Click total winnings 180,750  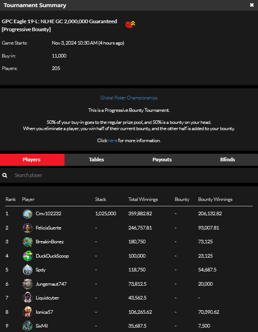click(137, 242)
